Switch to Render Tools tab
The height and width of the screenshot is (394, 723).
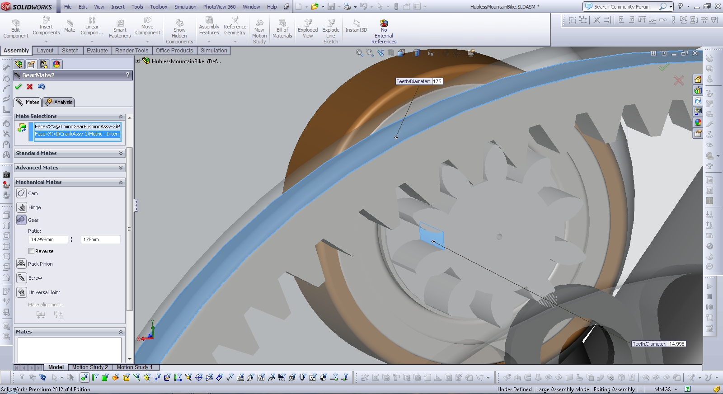tap(131, 51)
